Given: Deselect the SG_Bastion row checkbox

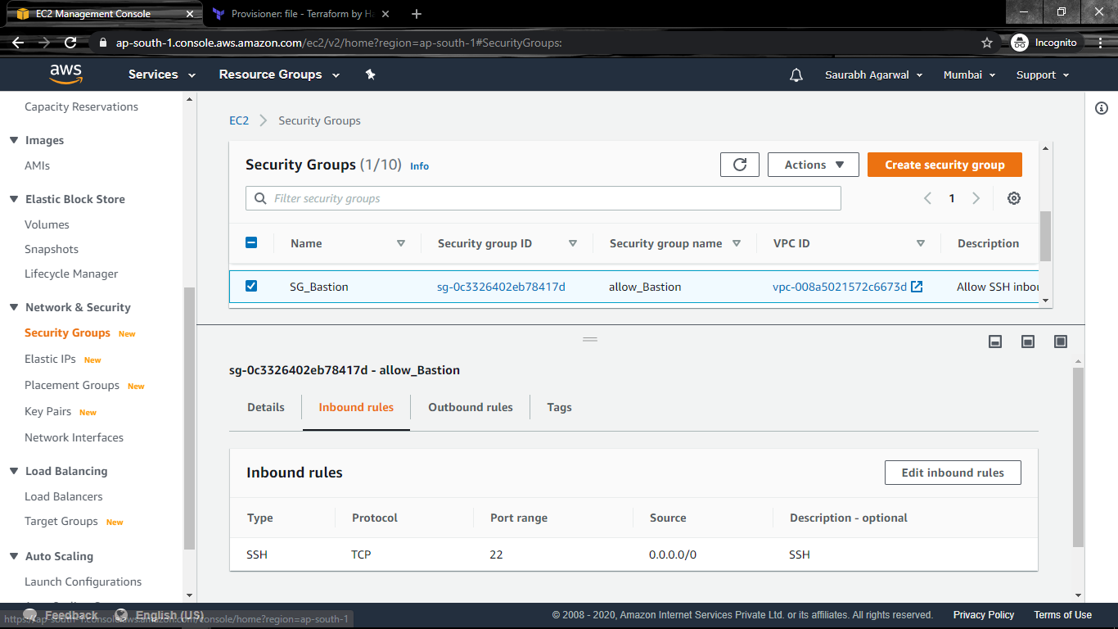Looking at the screenshot, I should [251, 286].
